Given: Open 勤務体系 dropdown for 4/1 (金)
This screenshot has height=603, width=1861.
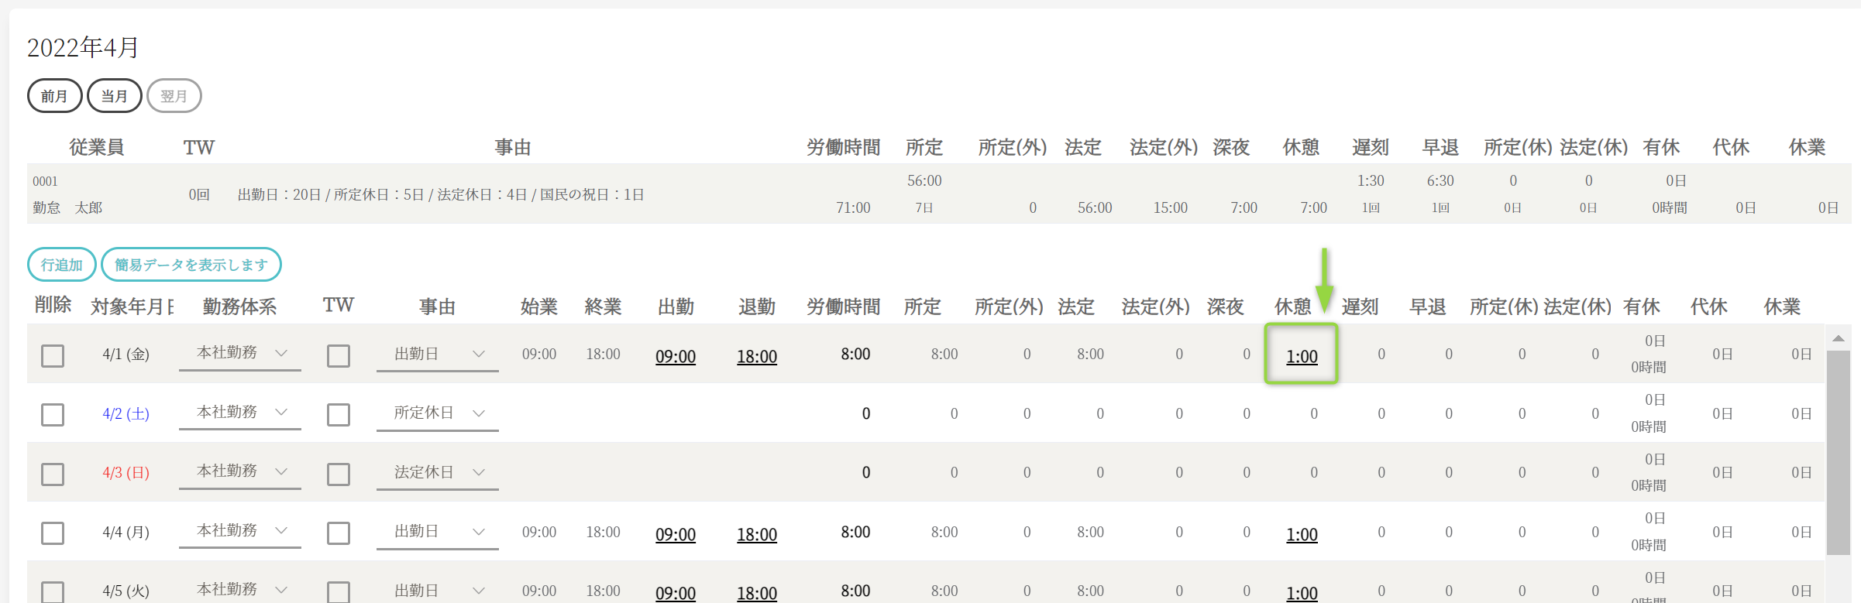Looking at the screenshot, I should (x=240, y=353).
